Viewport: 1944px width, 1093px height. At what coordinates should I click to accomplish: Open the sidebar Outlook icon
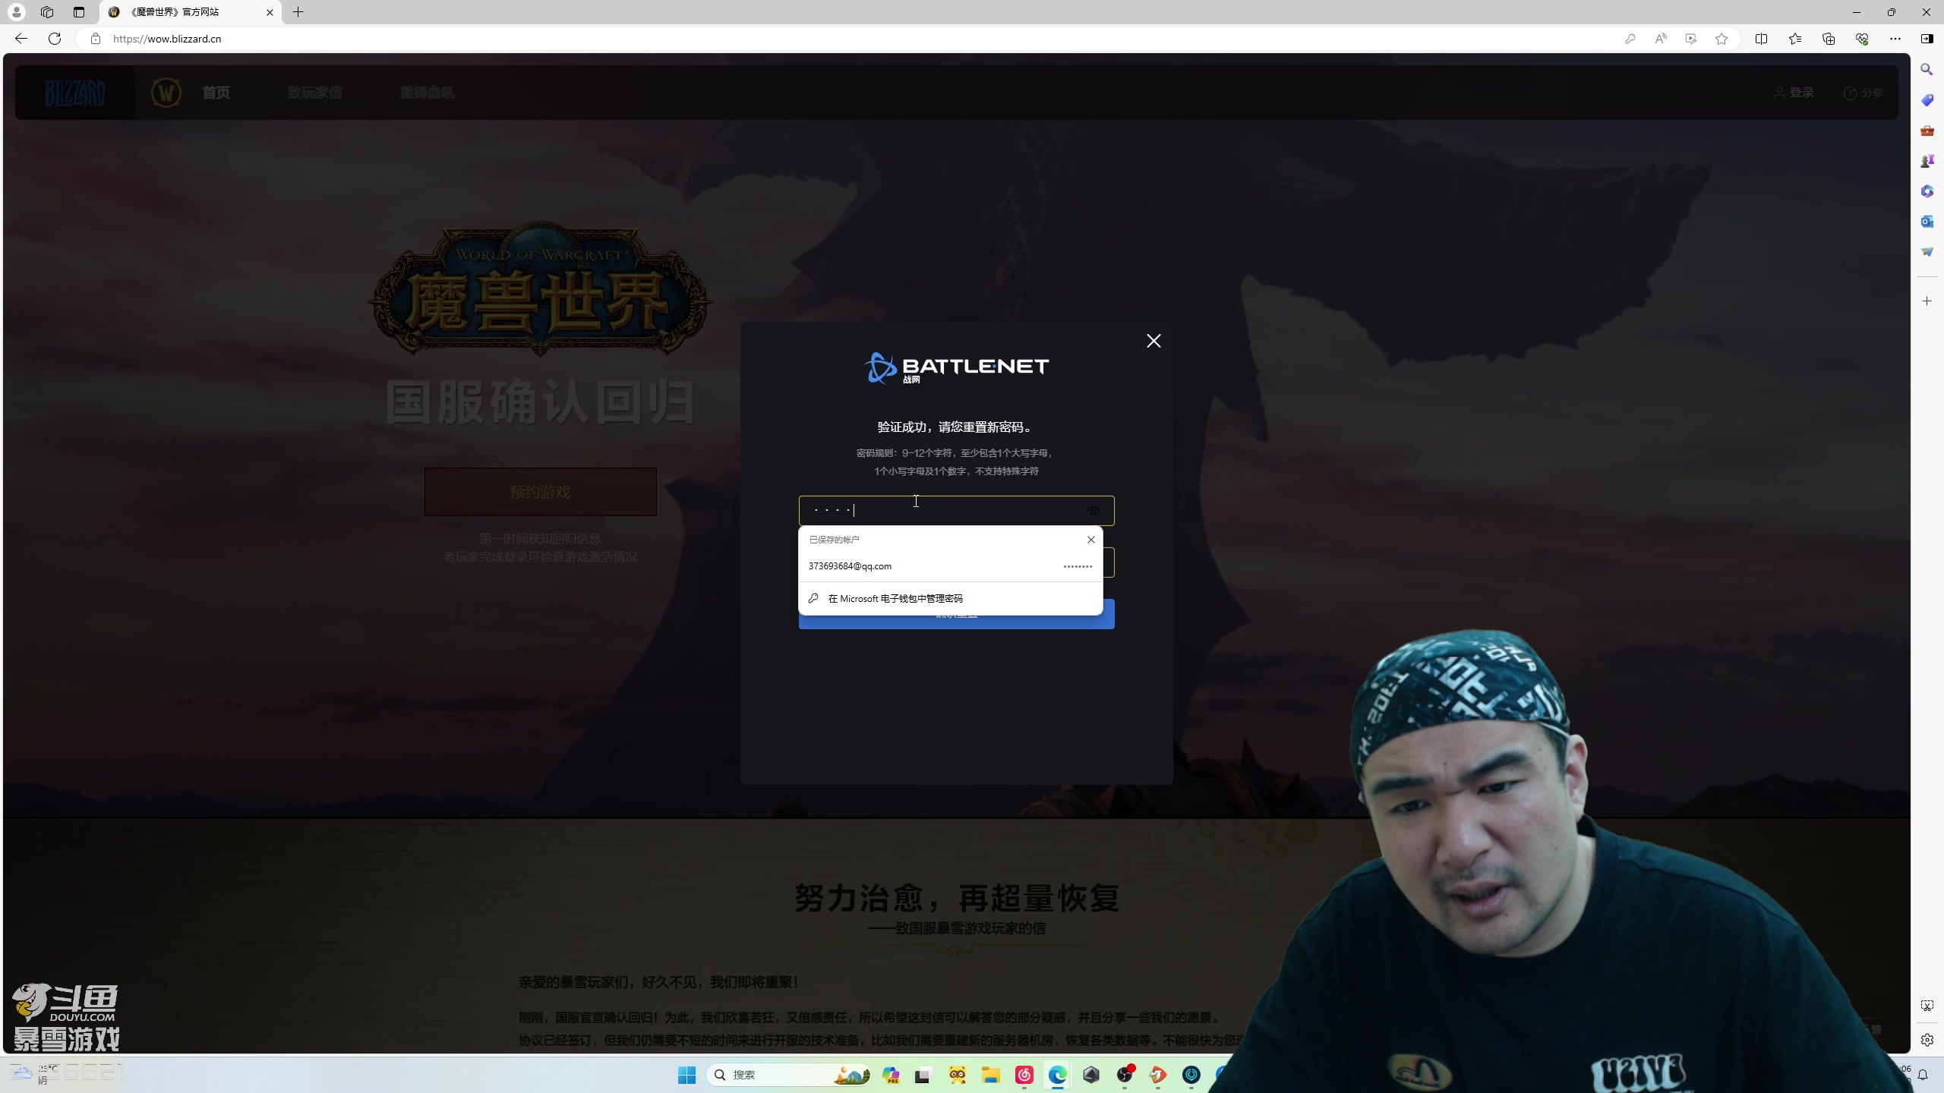(x=1927, y=222)
